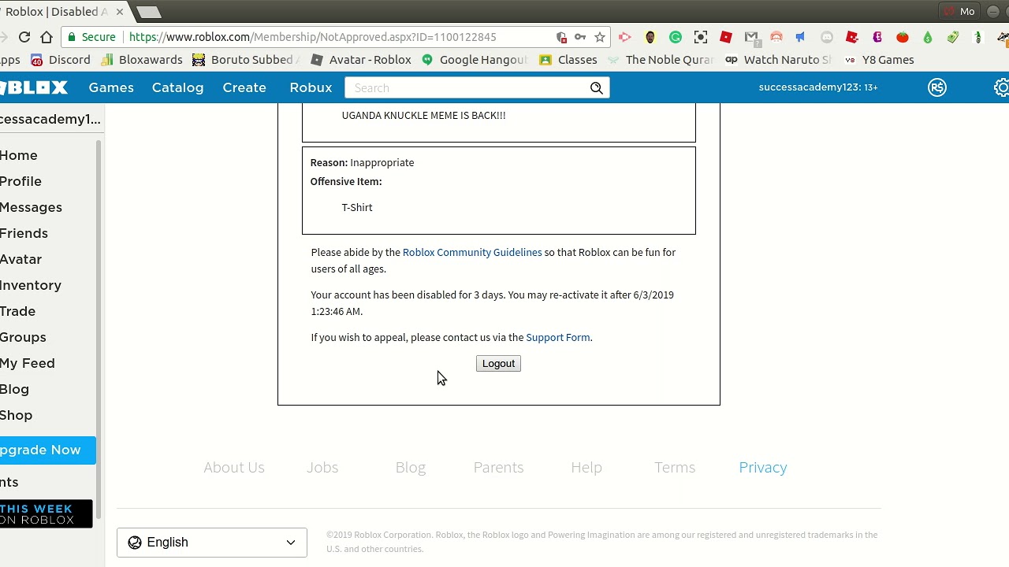Open the Discord bookmark

click(x=61, y=60)
